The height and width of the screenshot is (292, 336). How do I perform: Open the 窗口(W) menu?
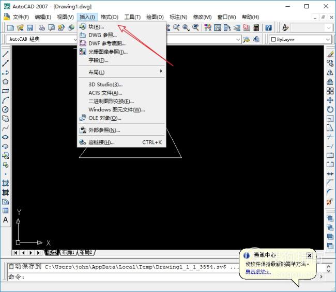226,17
